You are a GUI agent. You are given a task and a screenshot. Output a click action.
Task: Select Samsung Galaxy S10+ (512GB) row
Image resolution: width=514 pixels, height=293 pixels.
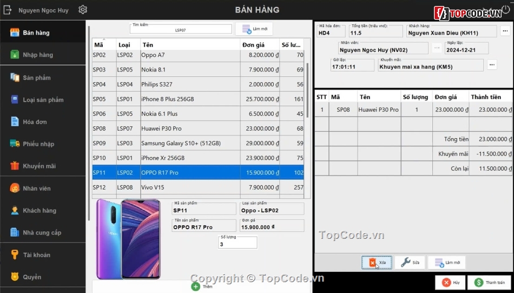click(x=198, y=143)
